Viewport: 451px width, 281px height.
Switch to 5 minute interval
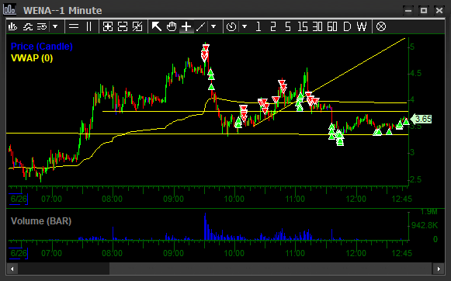[x=288, y=26]
